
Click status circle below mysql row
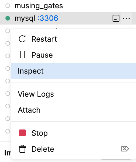click(8, 31)
